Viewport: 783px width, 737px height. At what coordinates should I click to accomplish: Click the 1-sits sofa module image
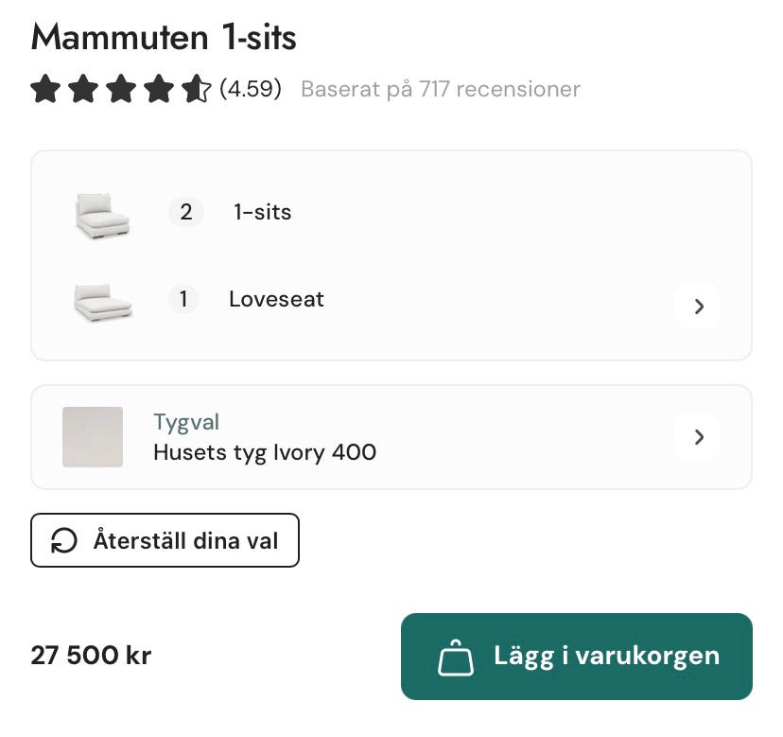click(102, 215)
